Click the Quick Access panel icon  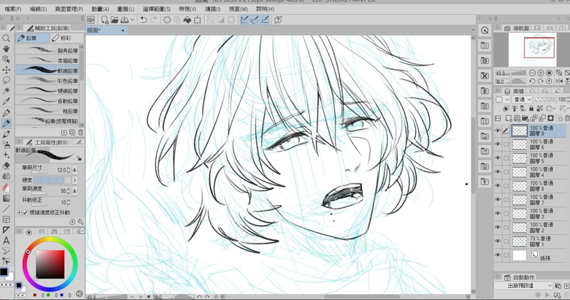[484, 30]
